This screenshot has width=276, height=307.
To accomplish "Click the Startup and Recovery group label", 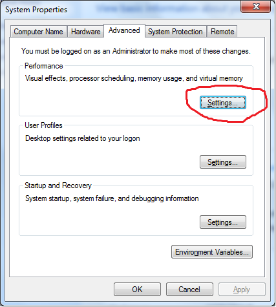I will [58, 185].
